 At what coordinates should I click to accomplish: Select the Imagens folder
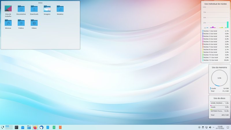tap(47, 10)
